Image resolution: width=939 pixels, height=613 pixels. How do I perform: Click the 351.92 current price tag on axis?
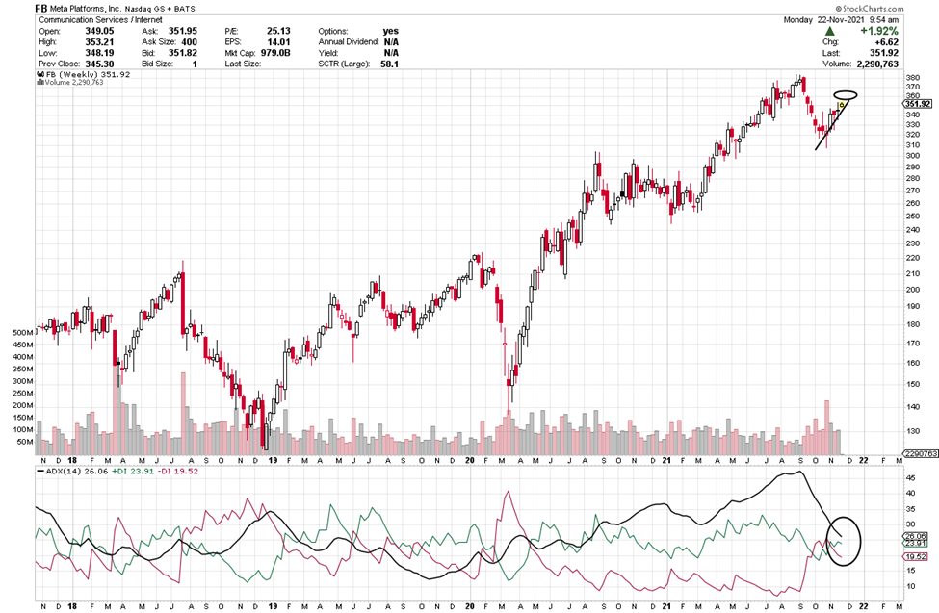coord(918,104)
